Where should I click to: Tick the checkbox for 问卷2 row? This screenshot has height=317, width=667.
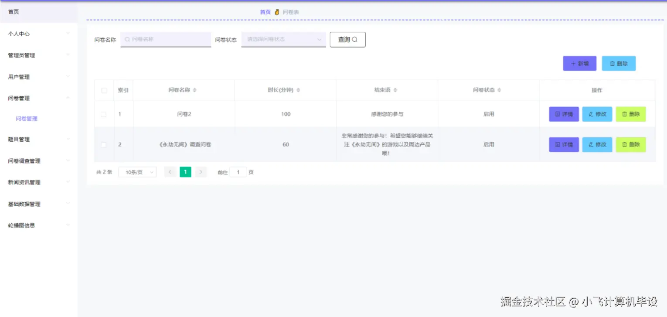point(104,114)
